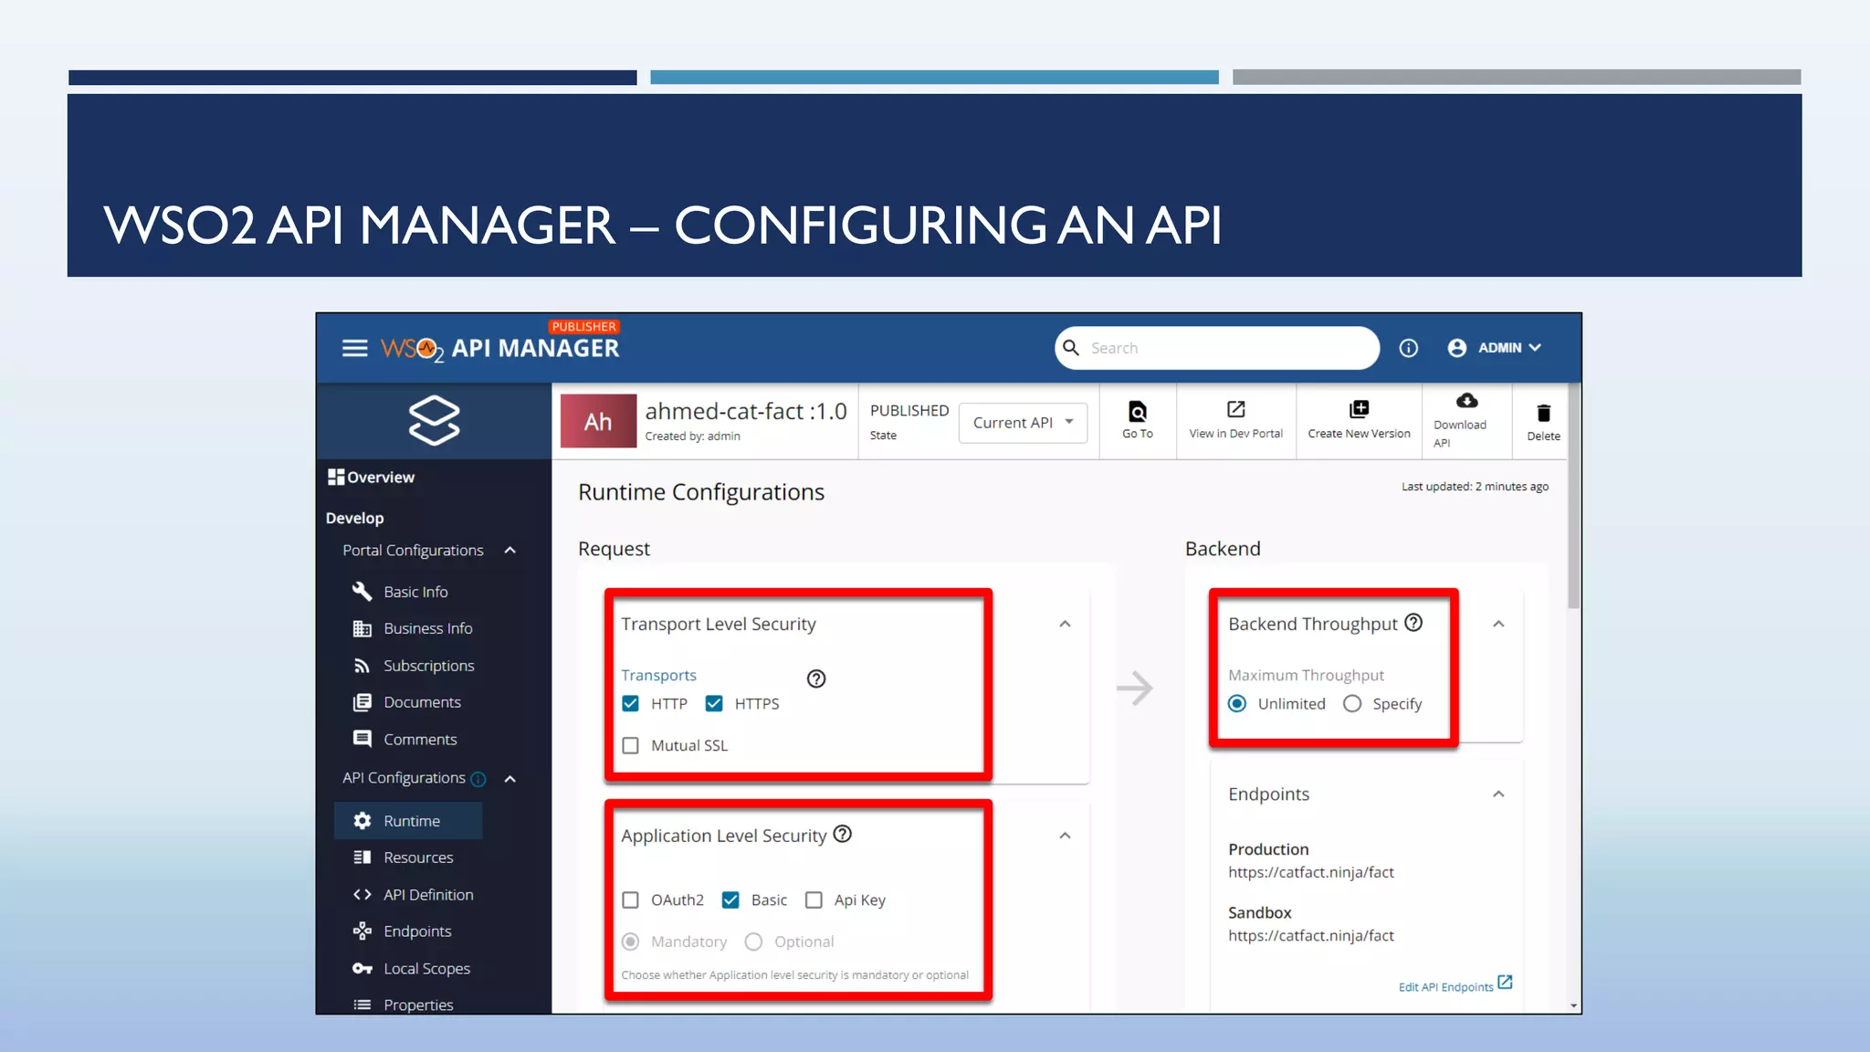Viewport: 1870px width, 1052px height.
Task: Click the Transports label link
Action: [x=658, y=675]
